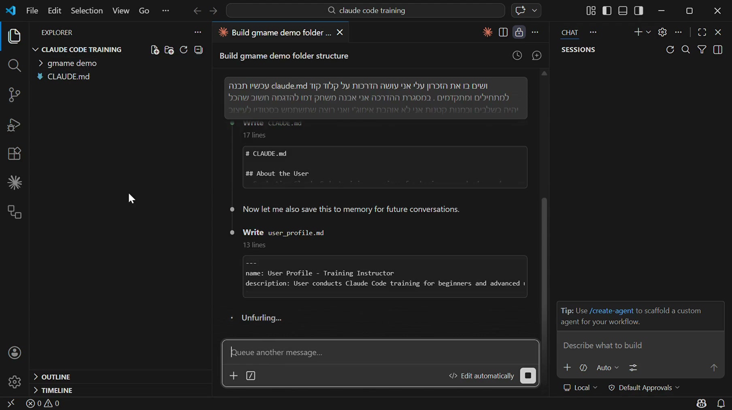Create a new folder in Explorer
The height and width of the screenshot is (410, 732).
(169, 50)
